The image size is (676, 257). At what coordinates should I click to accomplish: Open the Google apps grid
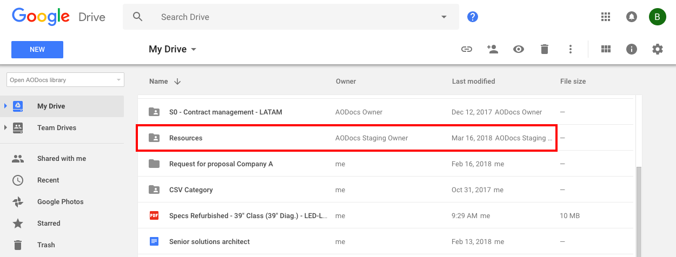click(606, 17)
